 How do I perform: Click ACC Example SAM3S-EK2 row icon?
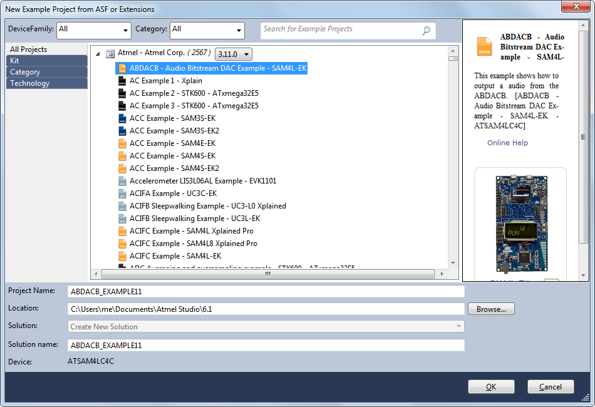122,131
